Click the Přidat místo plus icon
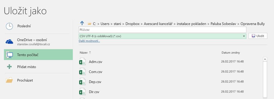This screenshot has height=99, width=274. pyautogui.click(x=9, y=67)
